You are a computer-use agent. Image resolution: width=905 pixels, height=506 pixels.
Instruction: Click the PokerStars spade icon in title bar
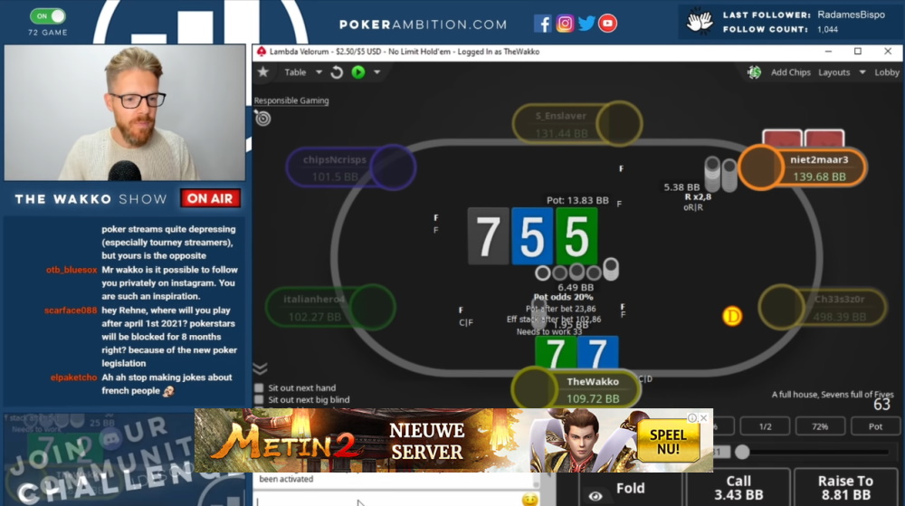(x=262, y=52)
